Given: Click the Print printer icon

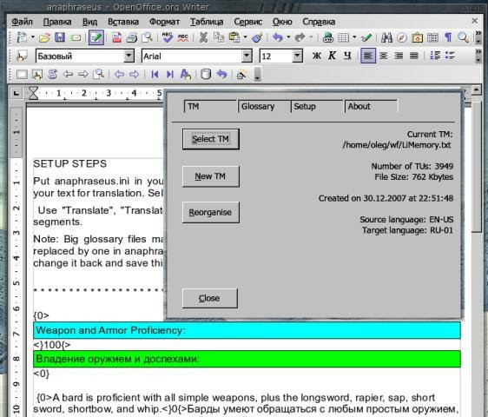Looking at the screenshot, I should (132, 37).
